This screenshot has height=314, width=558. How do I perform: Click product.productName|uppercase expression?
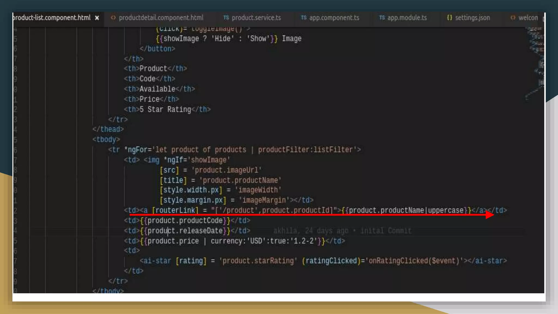406,210
